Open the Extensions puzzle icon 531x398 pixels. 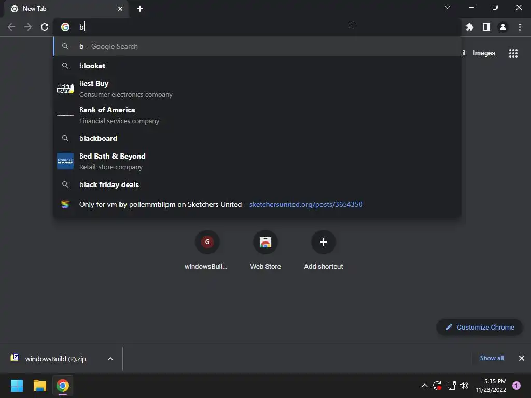coord(470,27)
